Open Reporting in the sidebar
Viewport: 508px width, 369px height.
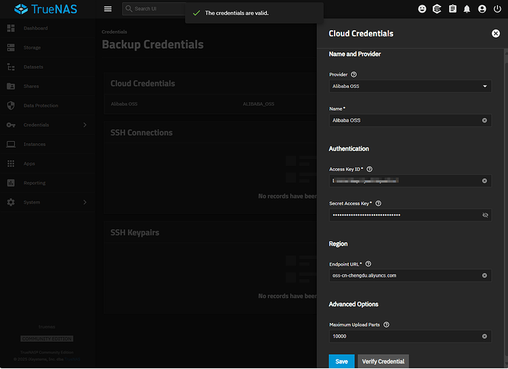pos(47,183)
